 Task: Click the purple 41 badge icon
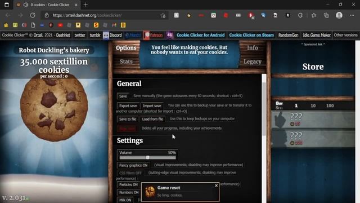click(170, 35)
